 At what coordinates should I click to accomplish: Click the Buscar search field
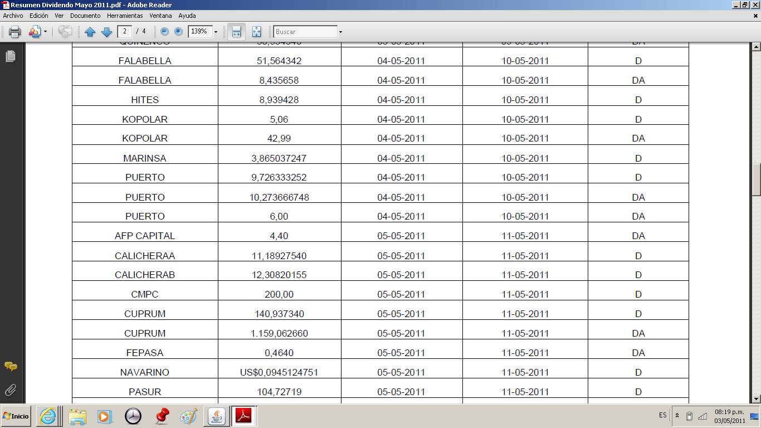coord(305,32)
